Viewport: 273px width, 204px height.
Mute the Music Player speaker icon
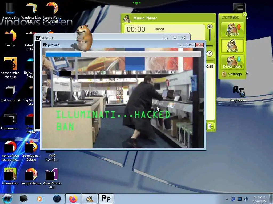[x=210, y=27]
